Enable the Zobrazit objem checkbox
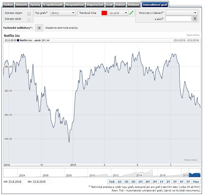 [29, 14]
